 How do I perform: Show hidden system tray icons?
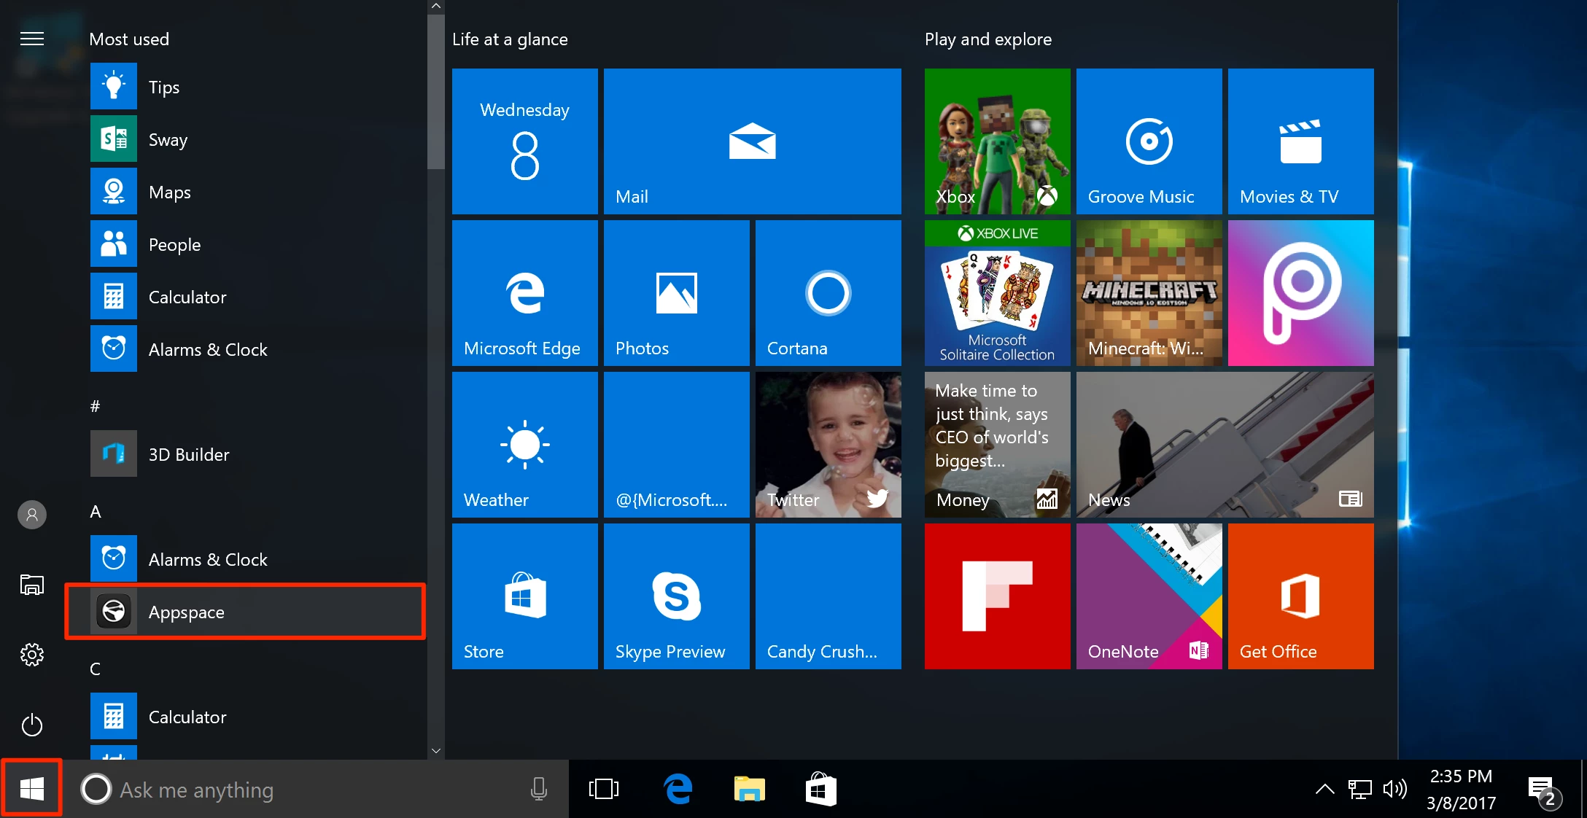(1324, 789)
